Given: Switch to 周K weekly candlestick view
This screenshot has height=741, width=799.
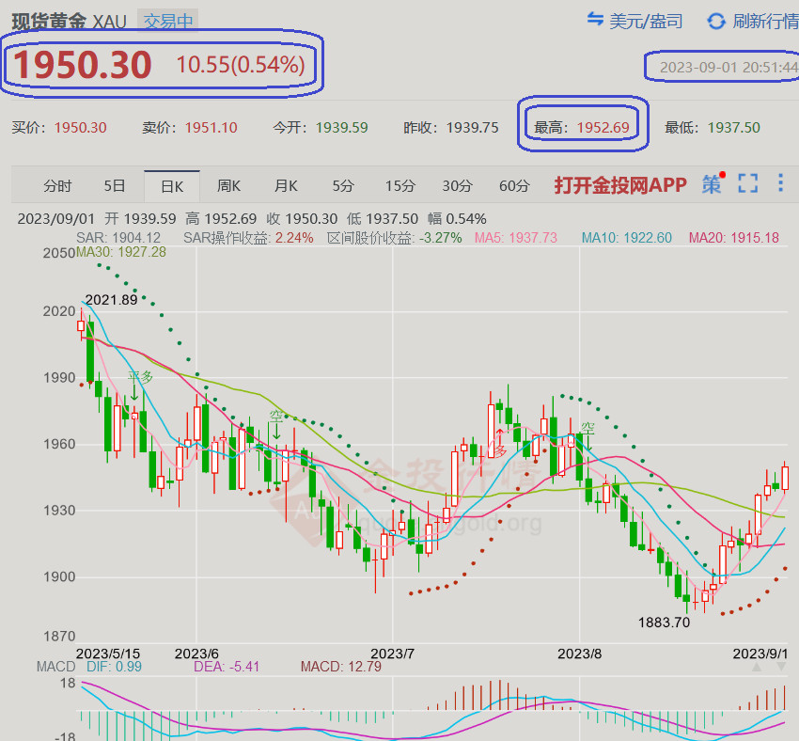Looking at the screenshot, I should point(229,186).
